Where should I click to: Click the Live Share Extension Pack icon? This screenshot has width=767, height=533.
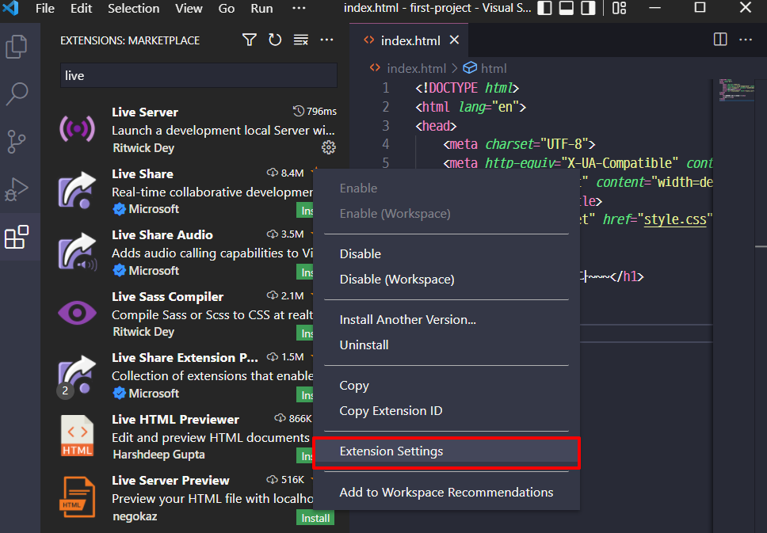point(77,375)
